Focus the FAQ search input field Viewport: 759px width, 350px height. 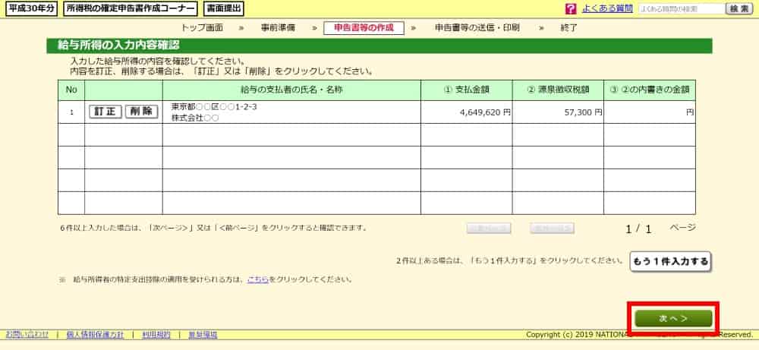click(x=681, y=9)
